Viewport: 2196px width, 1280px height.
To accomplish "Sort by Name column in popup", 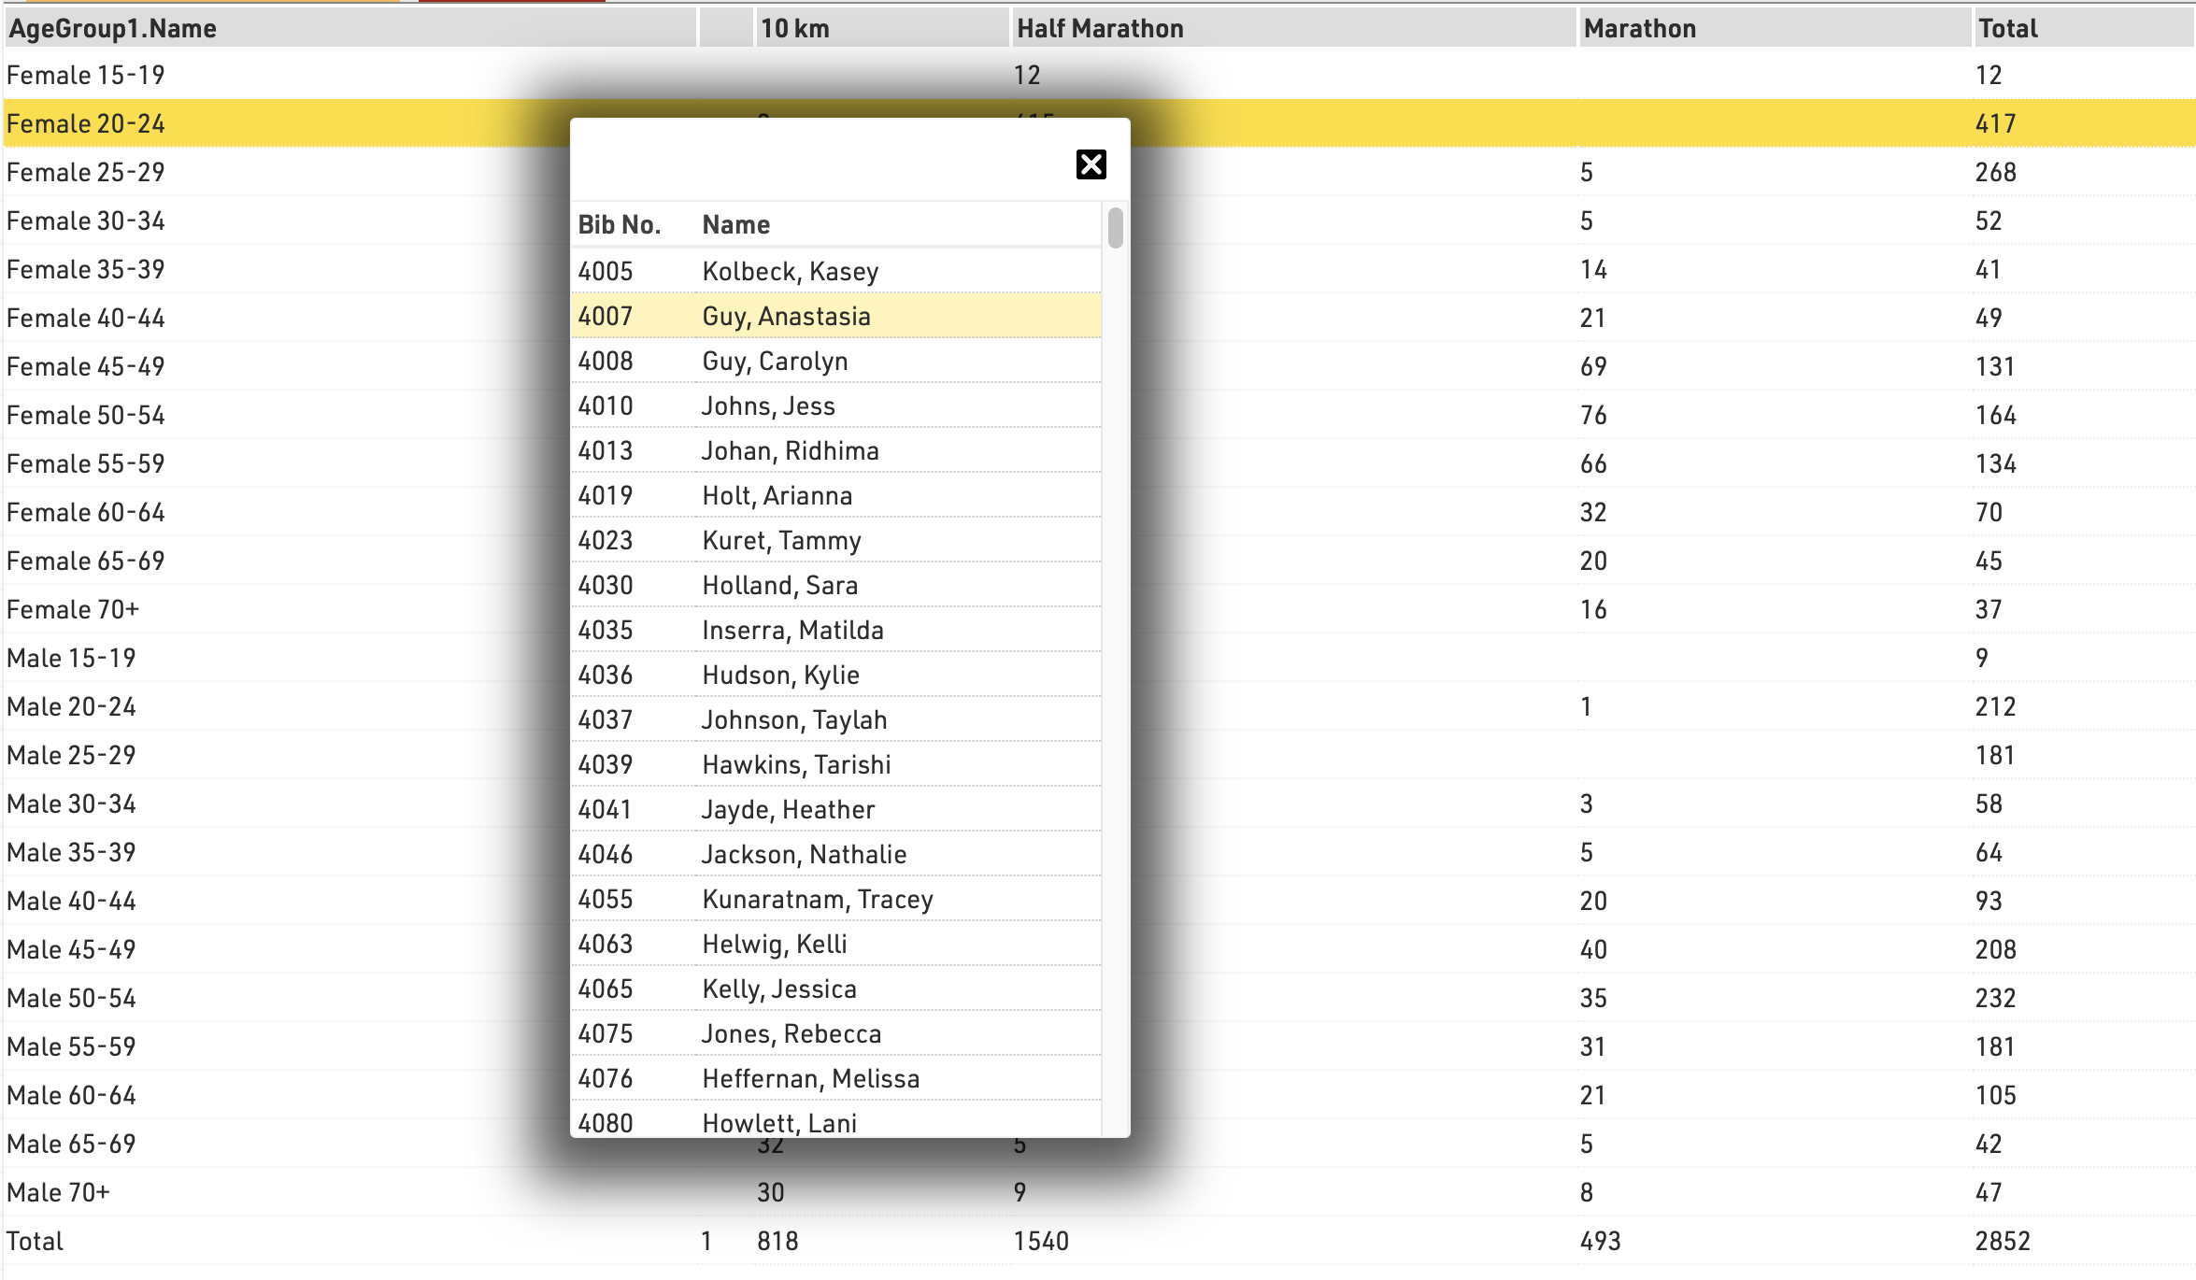I will tap(735, 225).
